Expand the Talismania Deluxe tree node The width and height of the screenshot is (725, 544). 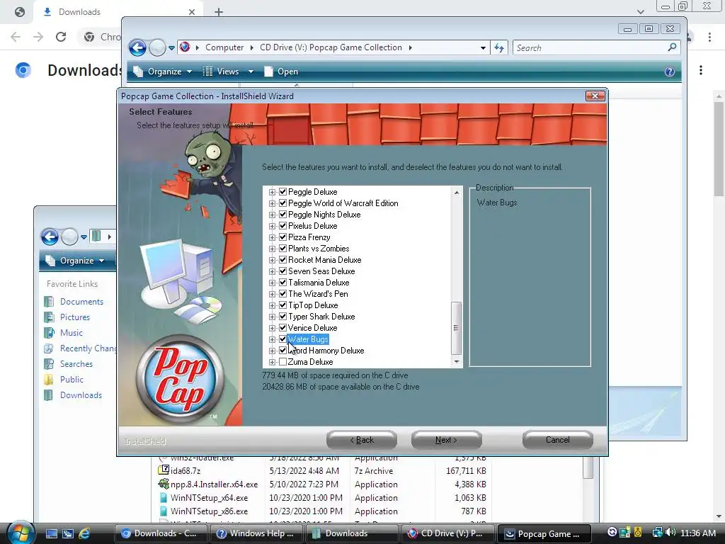tap(272, 283)
